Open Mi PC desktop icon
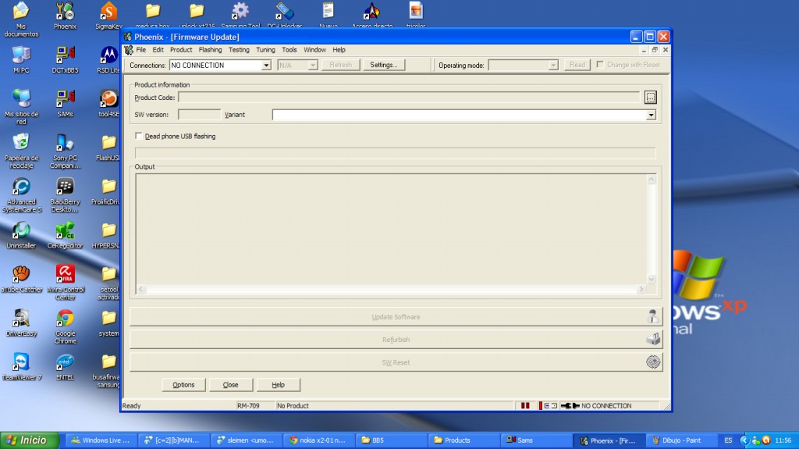799x449 pixels. coord(21,59)
